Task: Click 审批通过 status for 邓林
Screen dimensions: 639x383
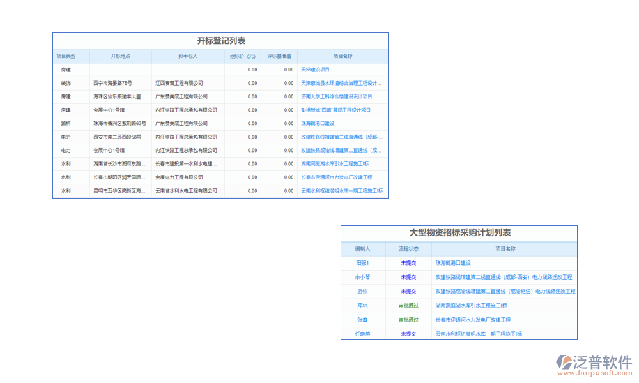Action: [x=408, y=306]
